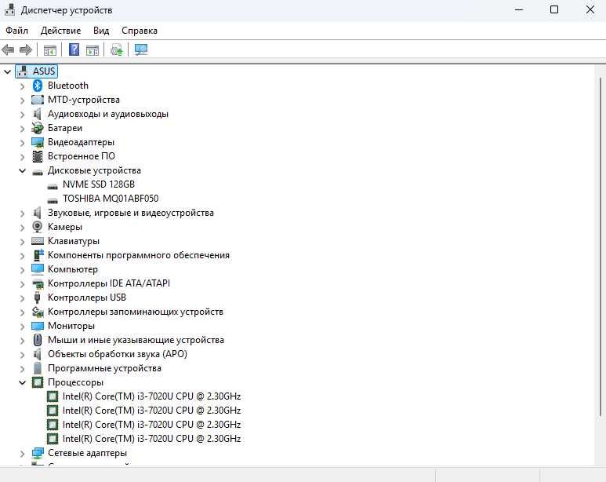Open the Вид menu
This screenshot has width=606, height=482.
click(101, 31)
